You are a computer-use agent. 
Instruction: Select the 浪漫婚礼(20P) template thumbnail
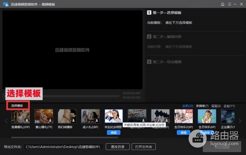tap(20, 116)
